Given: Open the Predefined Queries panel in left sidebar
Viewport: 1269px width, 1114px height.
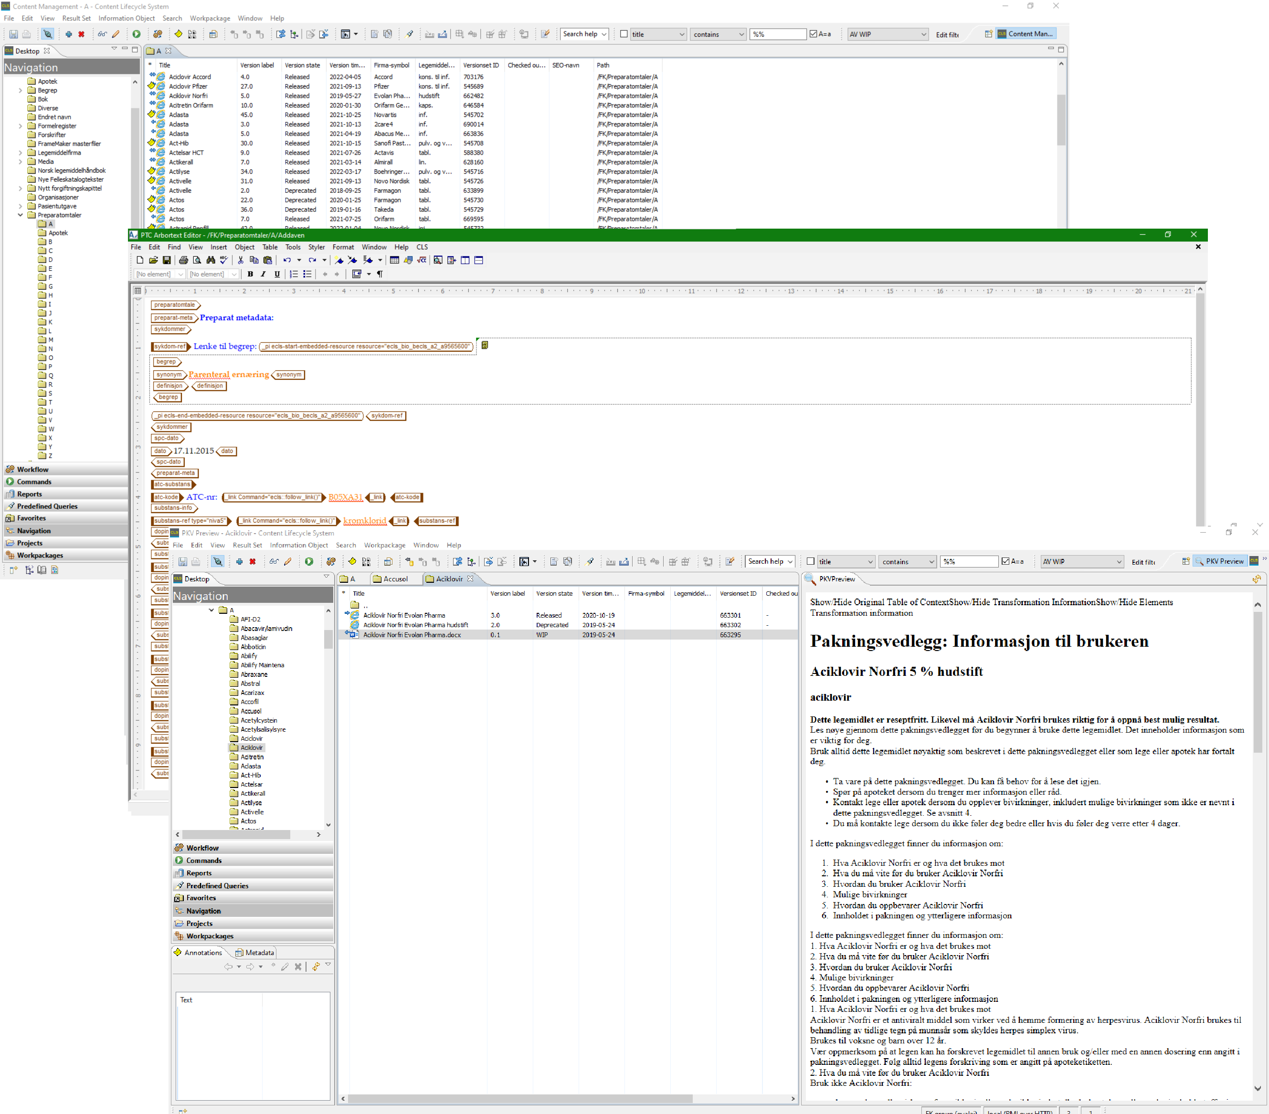Looking at the screenshot, I should coord(47,506).
